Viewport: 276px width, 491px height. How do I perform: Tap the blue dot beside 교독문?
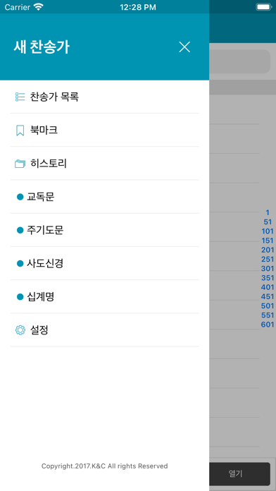[x=20, y=197]
